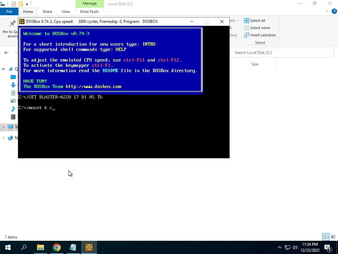Image resolution: width=338 pixels, height=254 pixels.
Task: Click the INTRO word in DOSBox text
Action: pos(149,44)
